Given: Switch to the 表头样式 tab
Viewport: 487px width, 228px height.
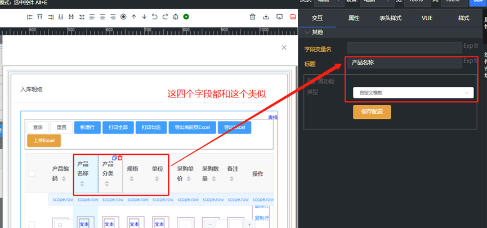Looking at the screenshot, I should pos(390,19).
